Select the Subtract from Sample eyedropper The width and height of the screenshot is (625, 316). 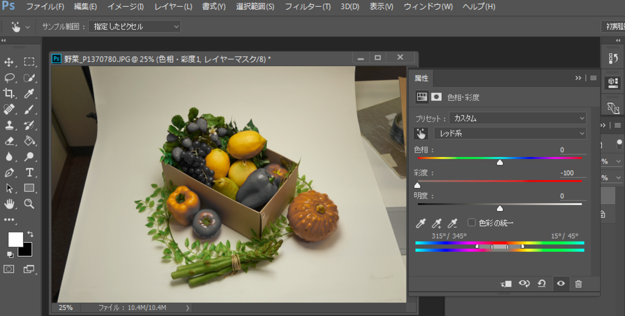point(453,223)
